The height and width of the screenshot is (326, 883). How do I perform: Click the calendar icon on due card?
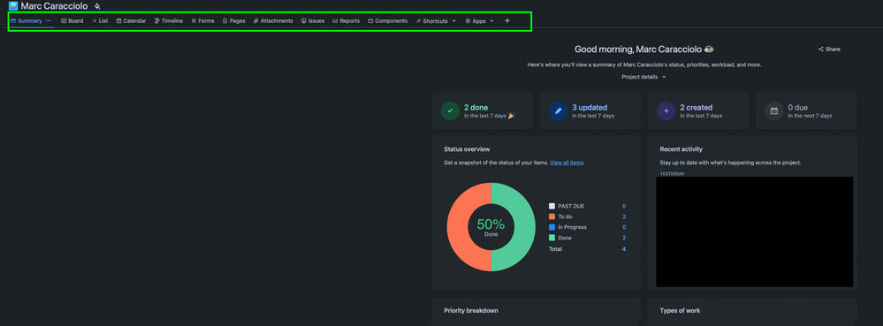click(774, 111)
